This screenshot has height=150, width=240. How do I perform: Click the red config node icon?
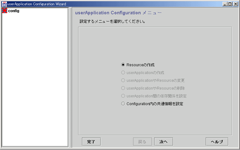tap(4, 11)
